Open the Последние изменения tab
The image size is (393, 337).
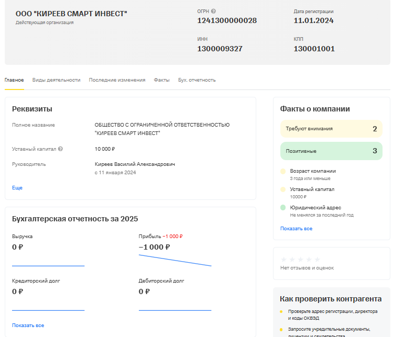coord(117,80)
